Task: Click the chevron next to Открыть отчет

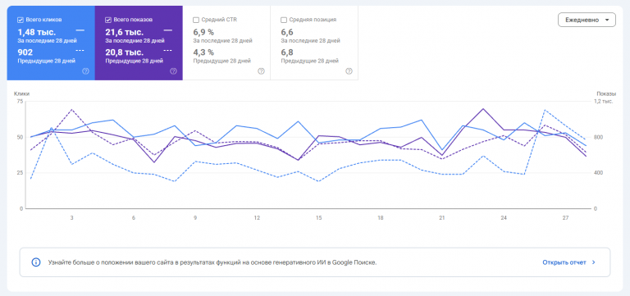Action: pos(594,262)
